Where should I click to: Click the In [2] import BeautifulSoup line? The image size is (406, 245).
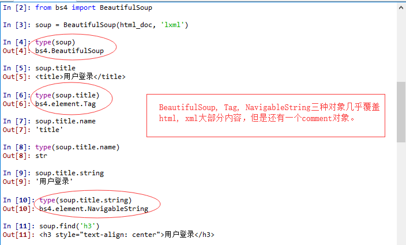point(77,7)
